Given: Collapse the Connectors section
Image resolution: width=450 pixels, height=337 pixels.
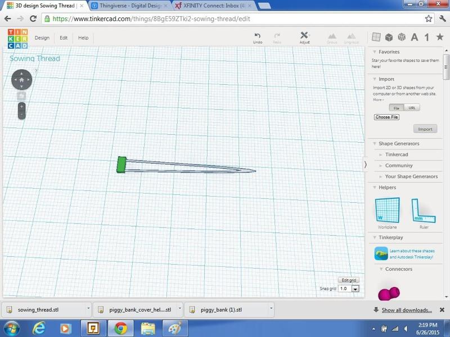Looking at the screenshot, I should click(x=381, y=269).
